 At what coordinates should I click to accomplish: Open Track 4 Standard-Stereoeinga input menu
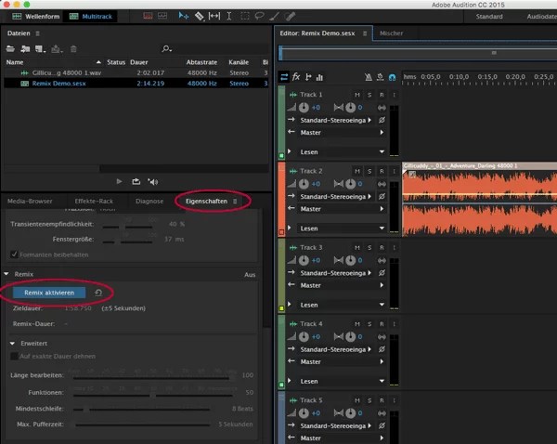coord(335,349)
